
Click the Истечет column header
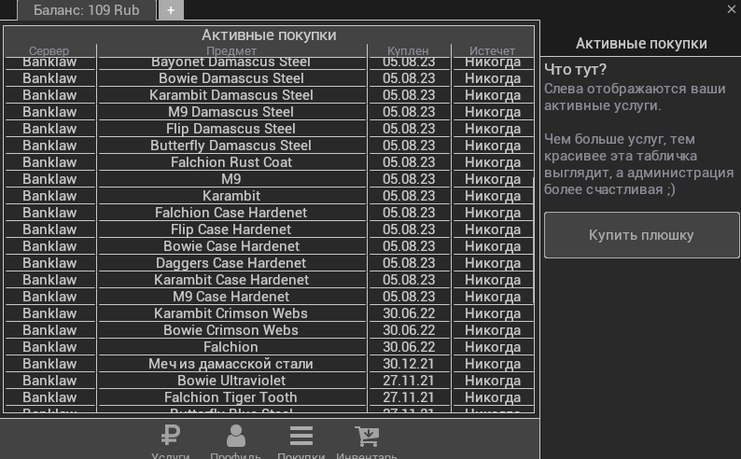point(493,50)
